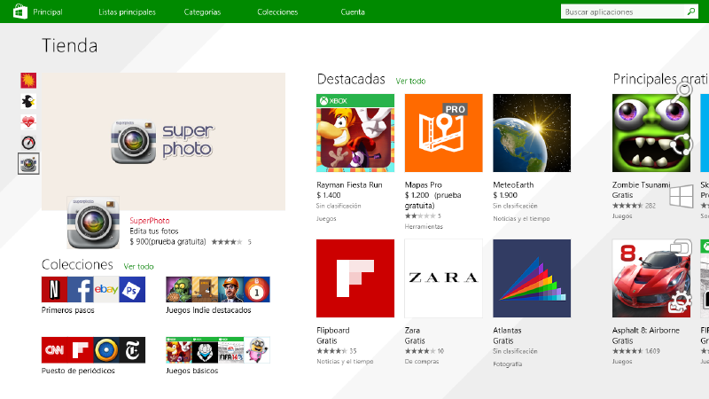
Task: Click the Juegos Indie destacados label
Action: point(208,310)
